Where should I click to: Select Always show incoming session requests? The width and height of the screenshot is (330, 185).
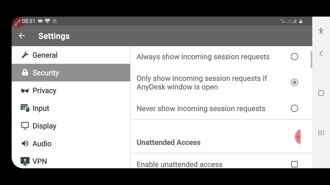294,57
